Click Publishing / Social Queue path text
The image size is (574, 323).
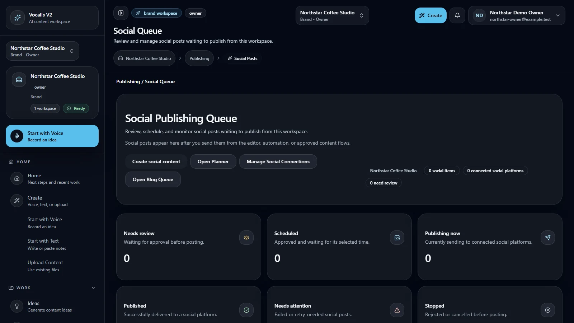coord(145,81)
